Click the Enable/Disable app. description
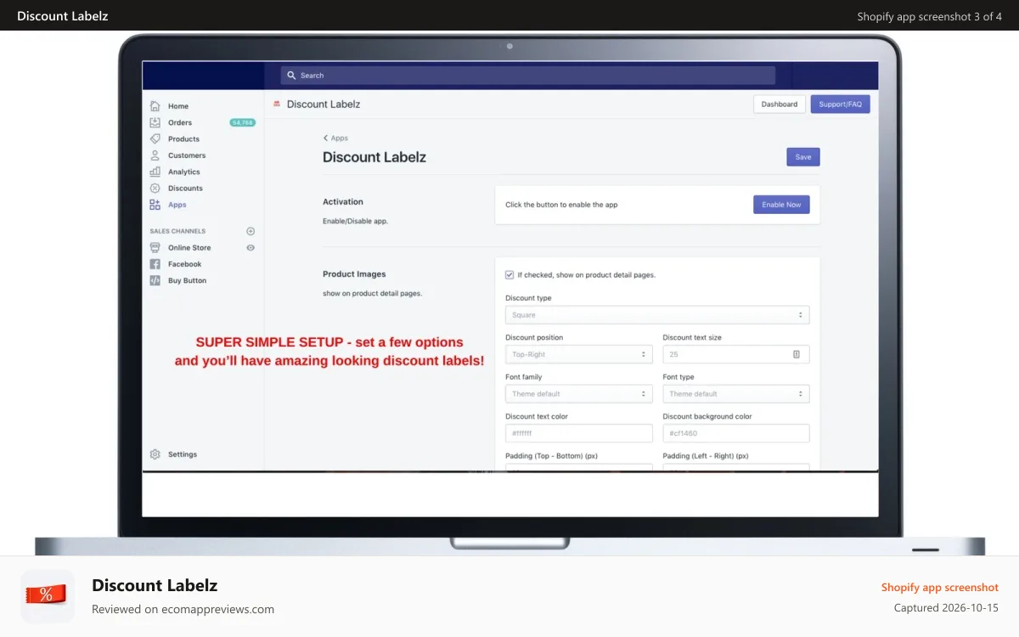Screen dimensions: 1019x637 click(x=355, y=221)
